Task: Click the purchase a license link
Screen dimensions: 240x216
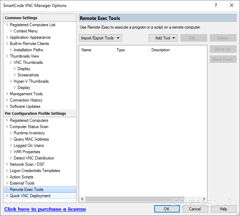Action: [45, 209]
